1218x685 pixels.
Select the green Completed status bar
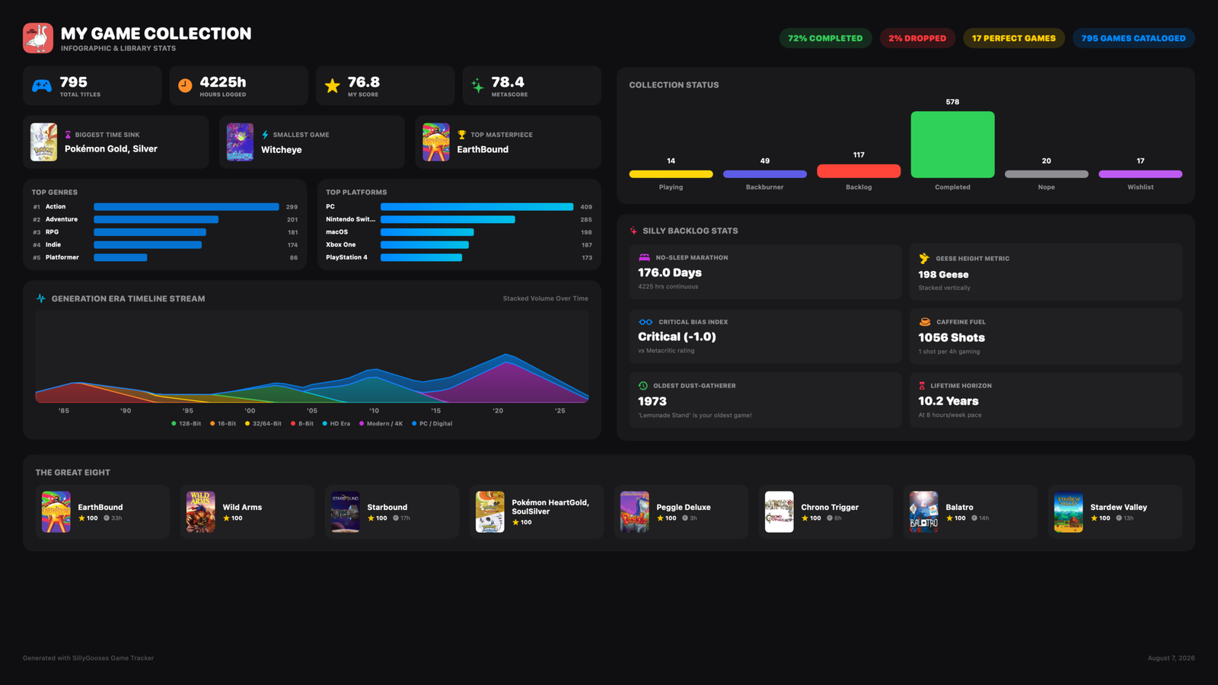952,145
